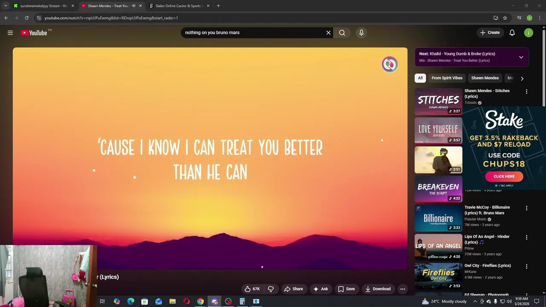Open Task View on the taskbar
Screen dimensions: 546x307
(102, 301)
